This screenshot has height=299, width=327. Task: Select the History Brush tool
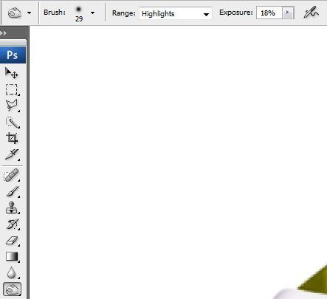point(13,224)
